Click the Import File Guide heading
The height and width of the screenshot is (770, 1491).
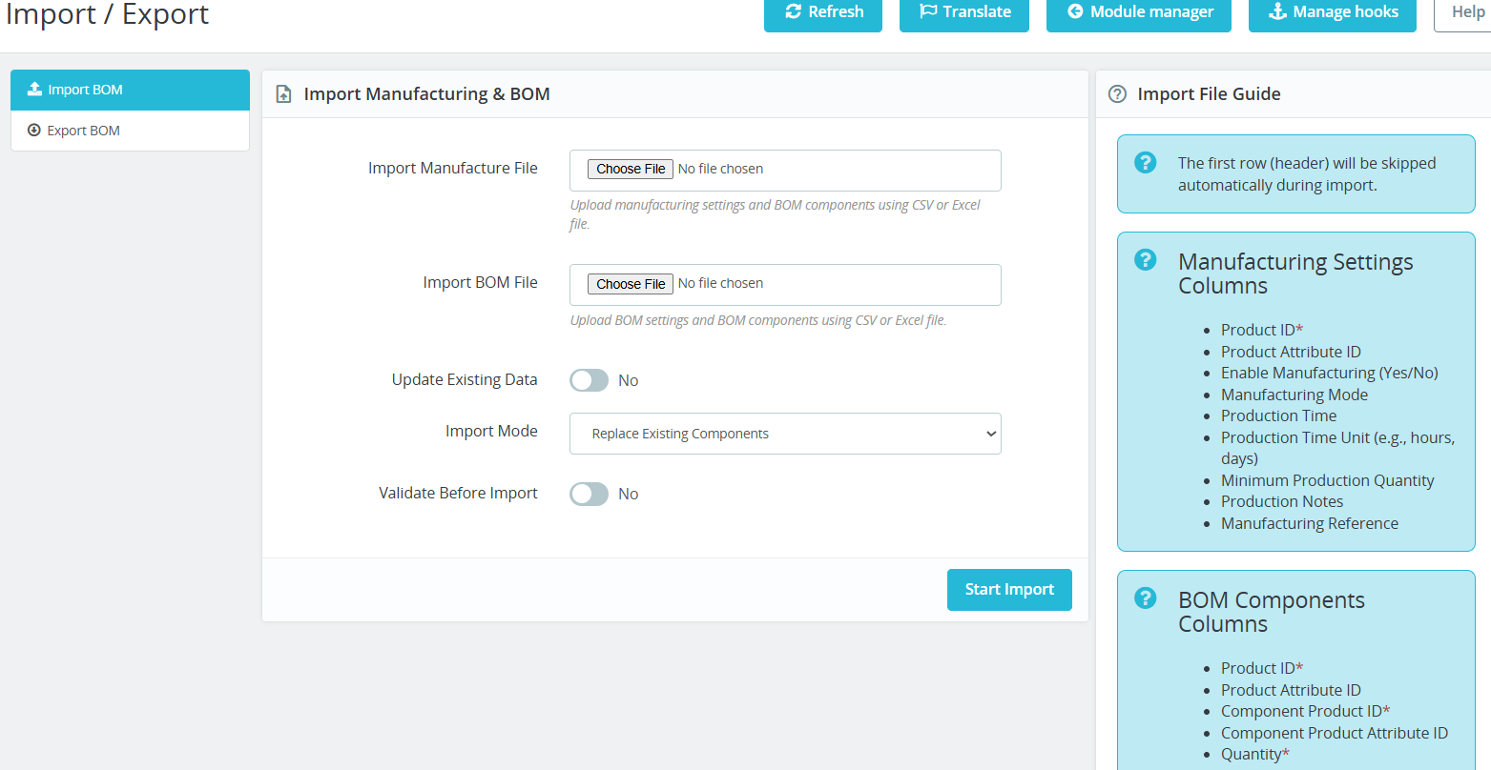click(1209, 94)
